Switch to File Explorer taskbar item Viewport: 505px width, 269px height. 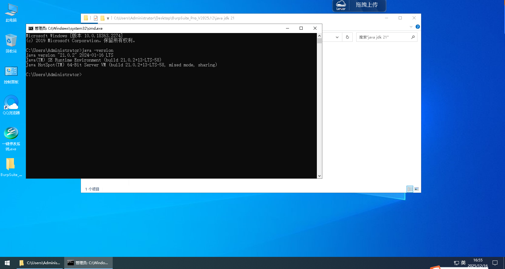pos(40,263)
